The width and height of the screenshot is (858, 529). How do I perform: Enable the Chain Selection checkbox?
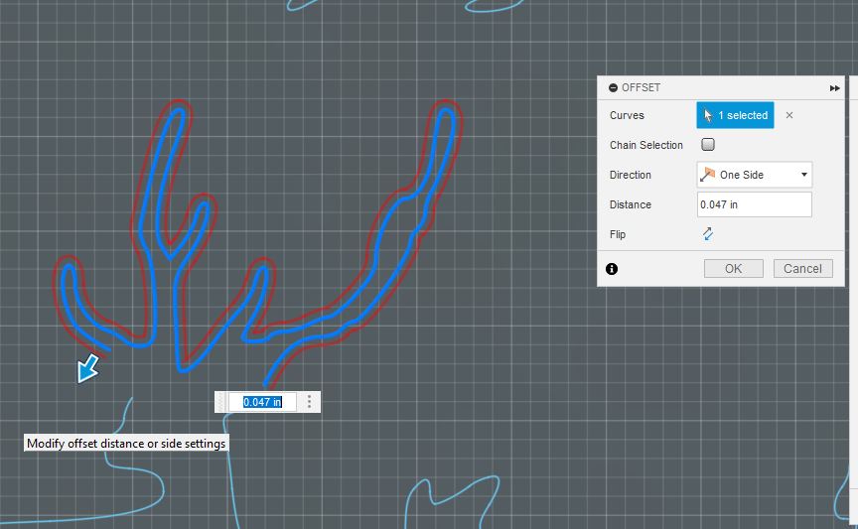707,145
